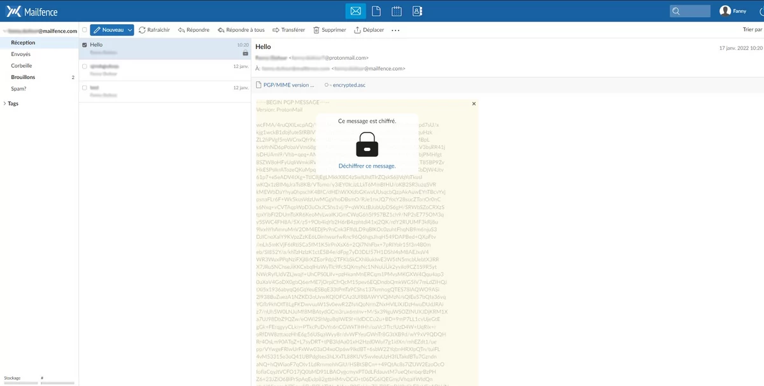The image size is (764, 386).
Task: Click the sender's @protonmail.com address
Action: [346, 57]
